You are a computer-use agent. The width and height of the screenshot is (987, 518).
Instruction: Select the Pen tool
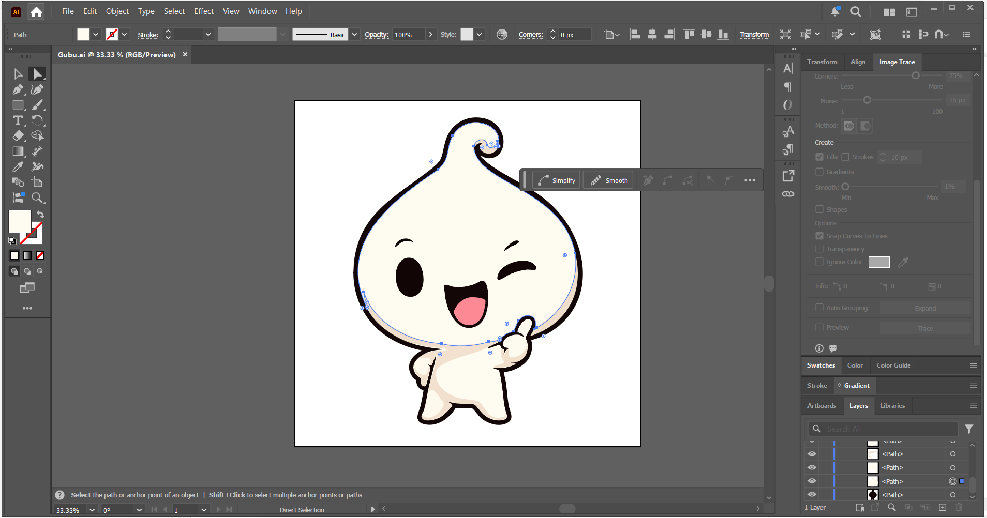point(18,89)
